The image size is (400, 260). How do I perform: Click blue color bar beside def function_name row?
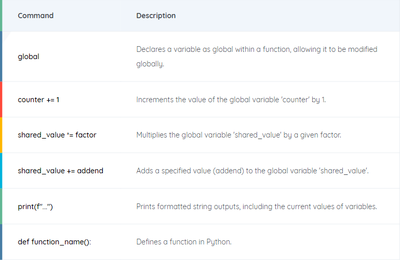click(x=1, y=242)
